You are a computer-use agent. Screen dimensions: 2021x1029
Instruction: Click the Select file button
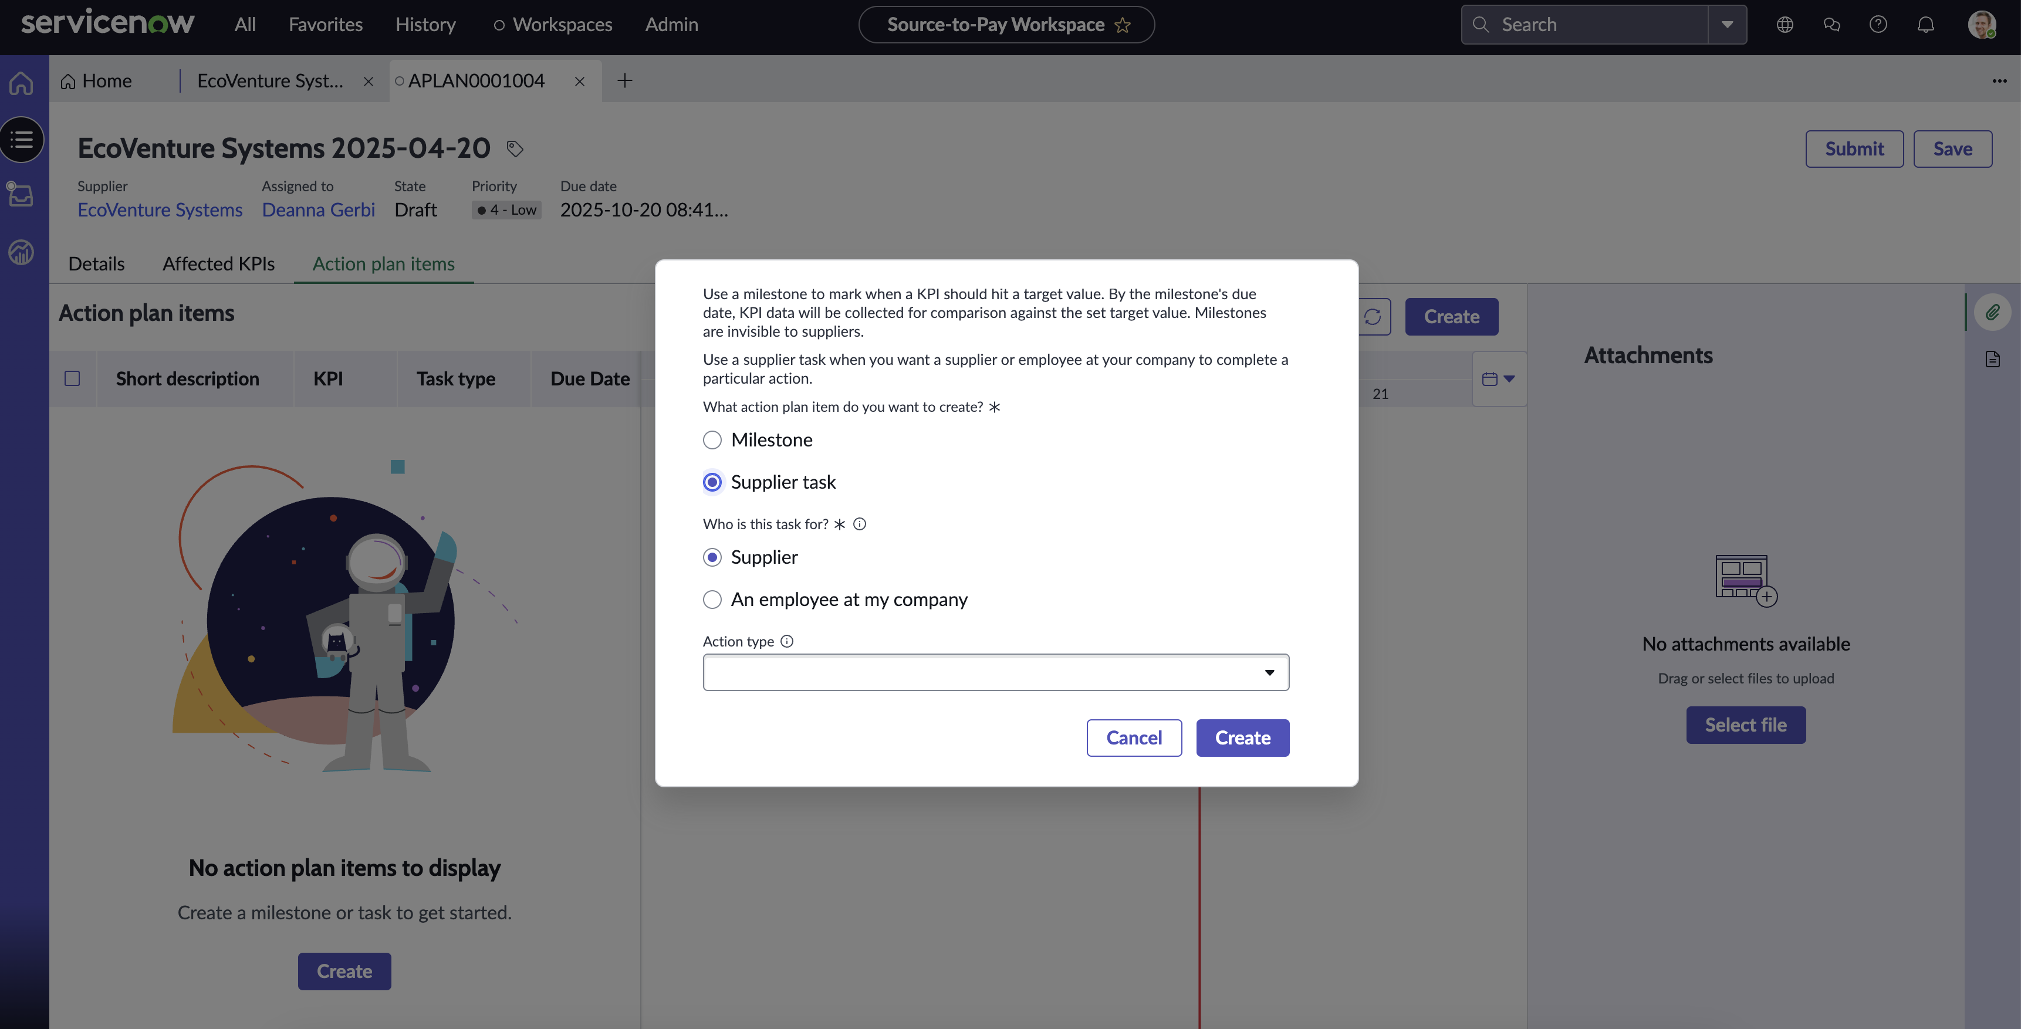click(1746, 725)
